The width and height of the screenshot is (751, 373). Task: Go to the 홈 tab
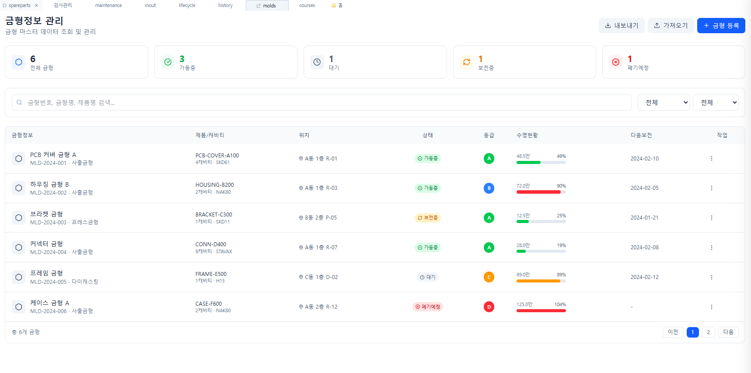pos(337,5)
